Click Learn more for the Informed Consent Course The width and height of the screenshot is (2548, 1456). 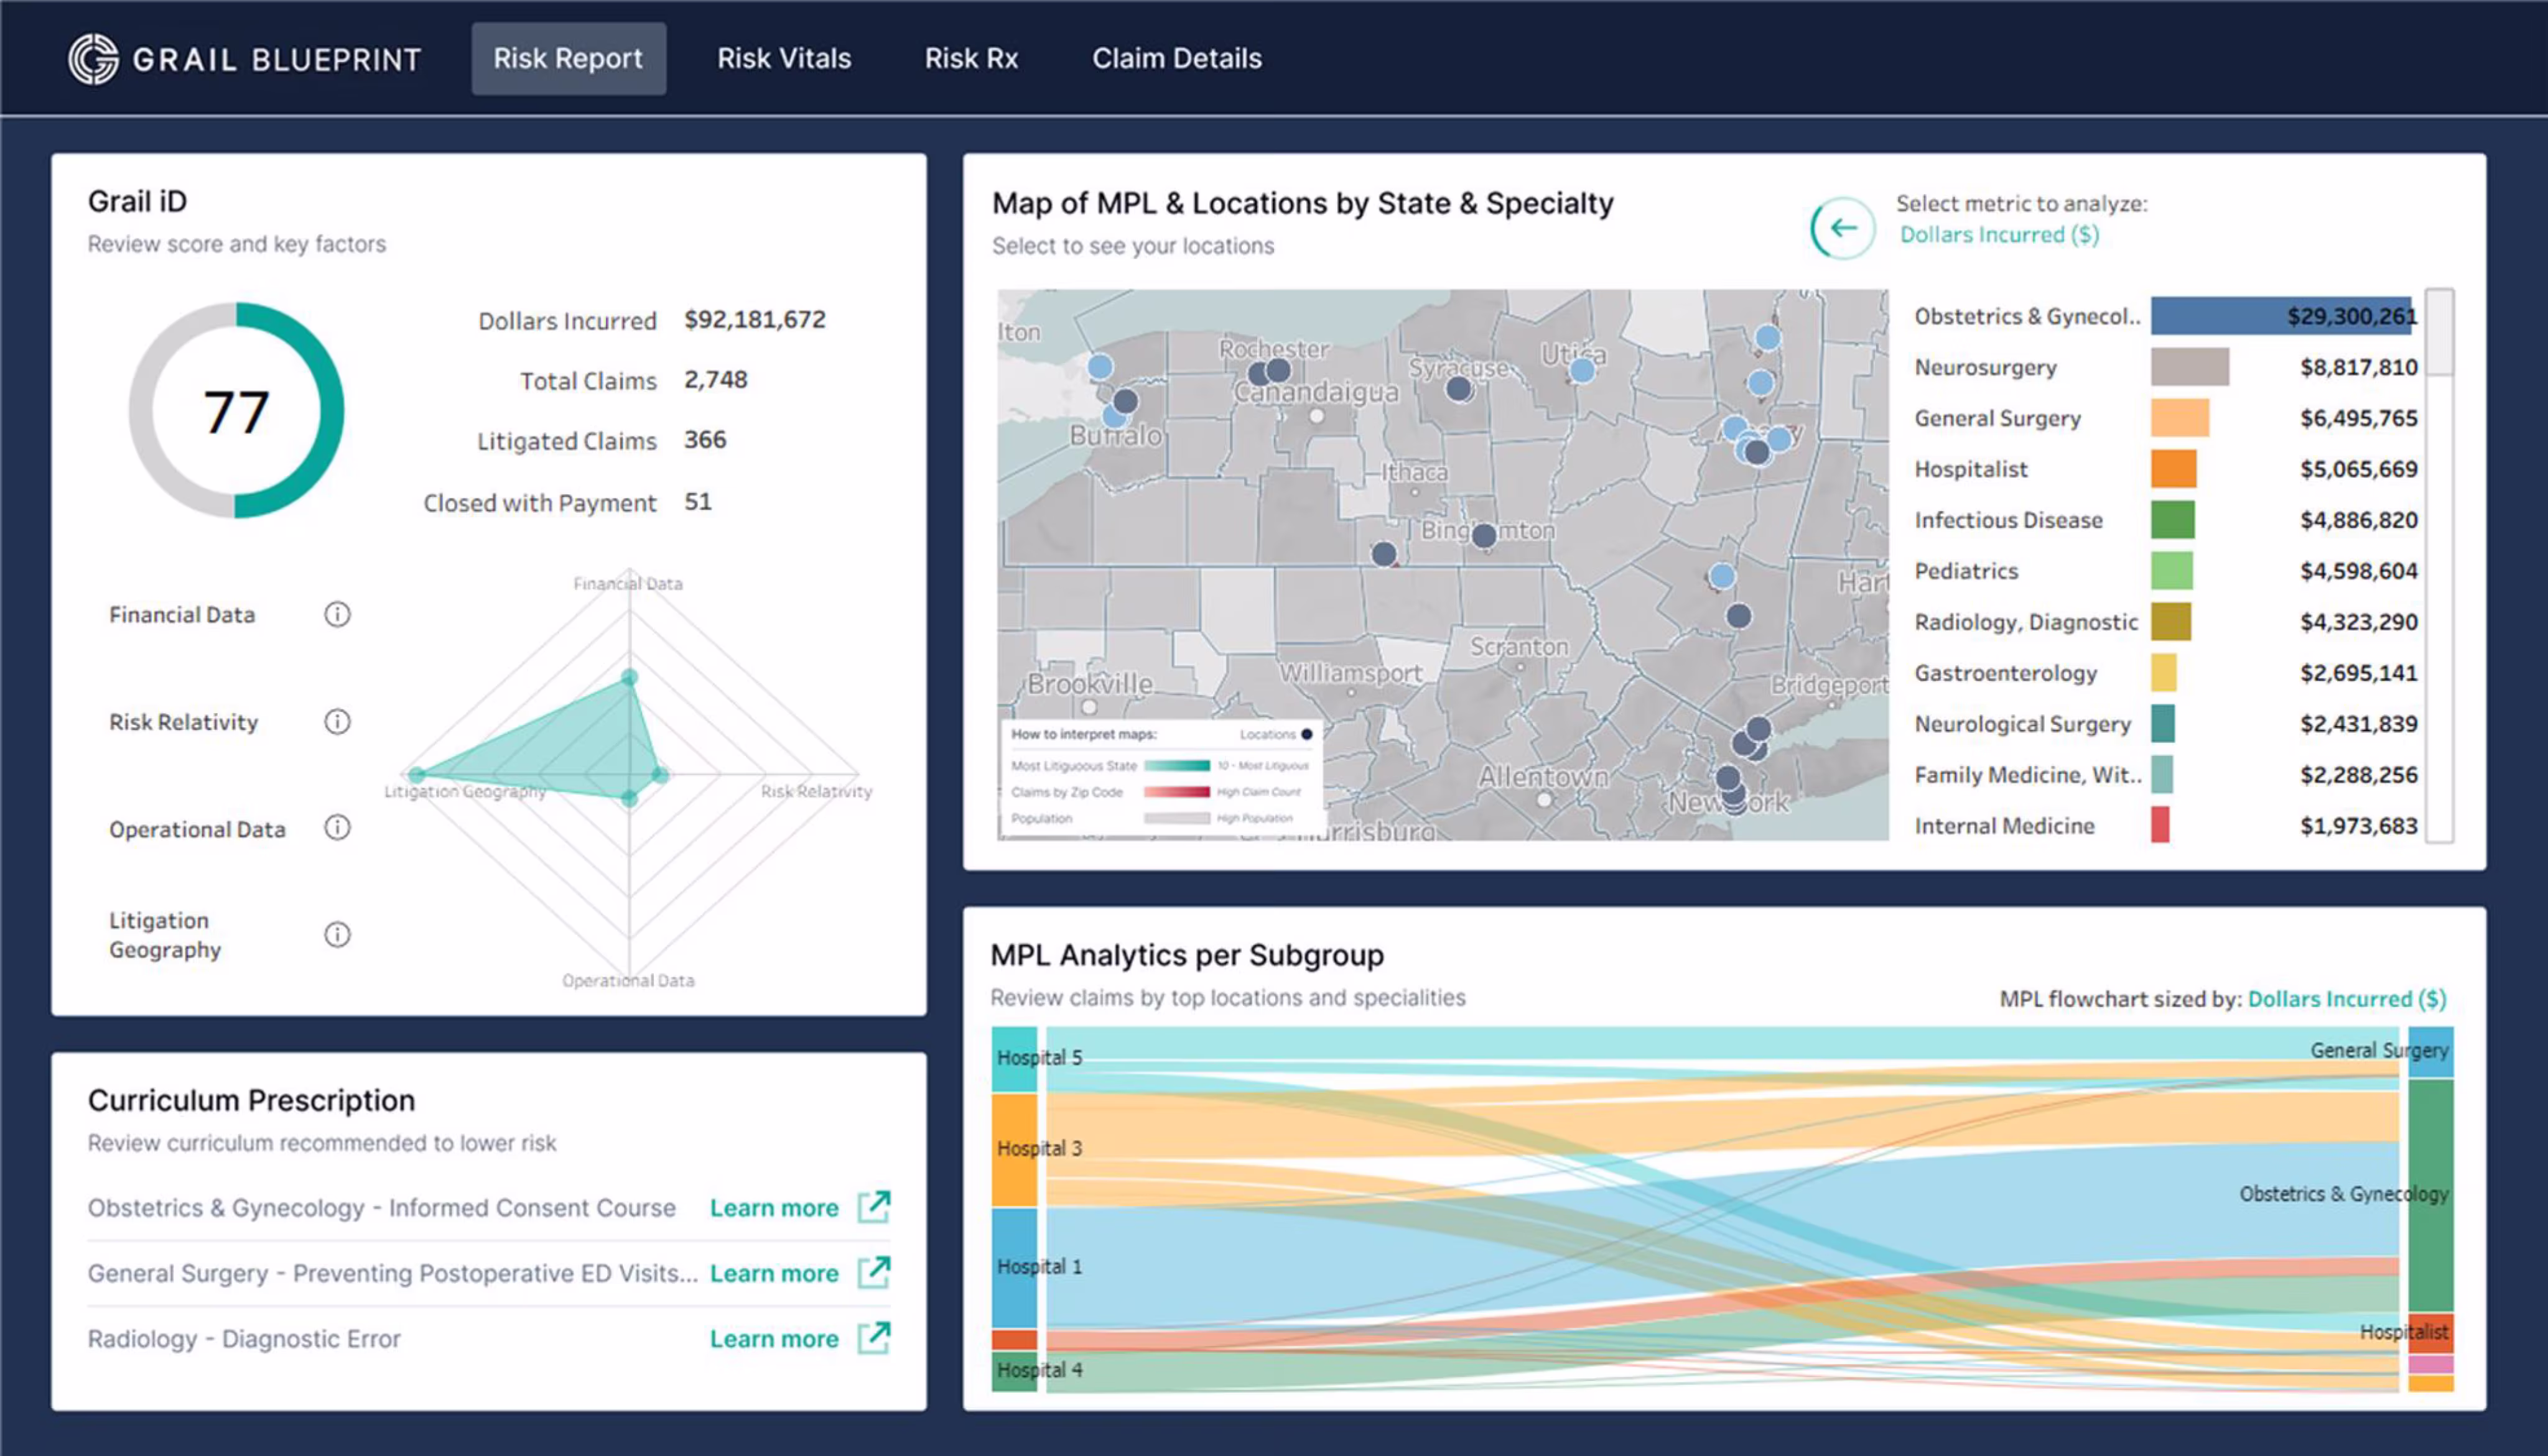773,1207
